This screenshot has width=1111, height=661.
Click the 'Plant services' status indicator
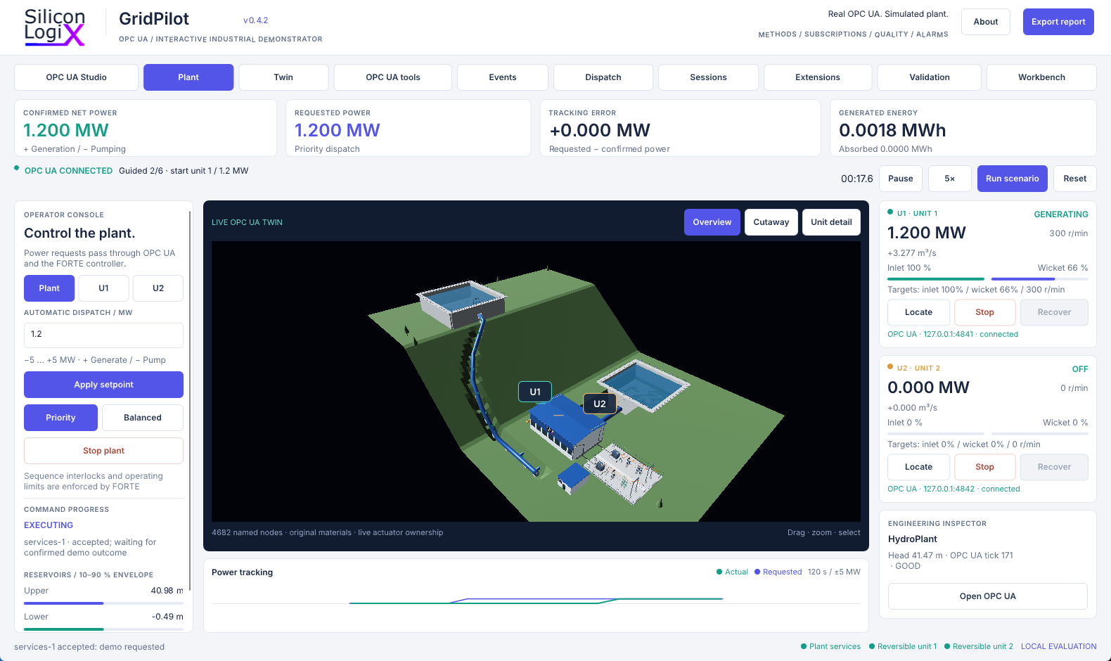pyautogui.click(x=830, y=647)
